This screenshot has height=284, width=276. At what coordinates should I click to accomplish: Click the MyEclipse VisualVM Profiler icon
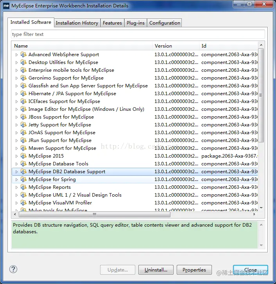point(23,202)
